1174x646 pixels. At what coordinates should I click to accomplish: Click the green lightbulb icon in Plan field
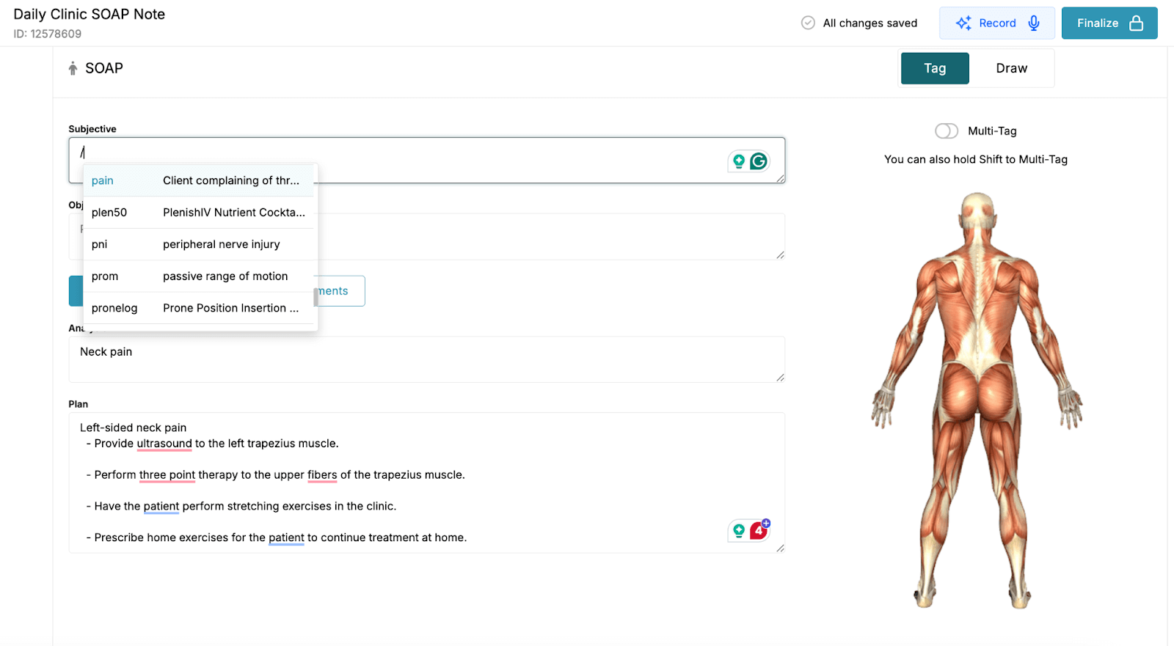[739, 530]
